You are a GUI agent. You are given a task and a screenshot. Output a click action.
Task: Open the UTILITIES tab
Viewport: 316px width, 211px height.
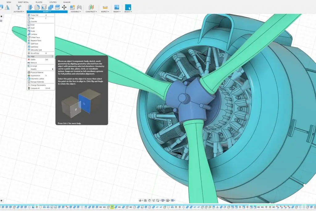(53, 2)
